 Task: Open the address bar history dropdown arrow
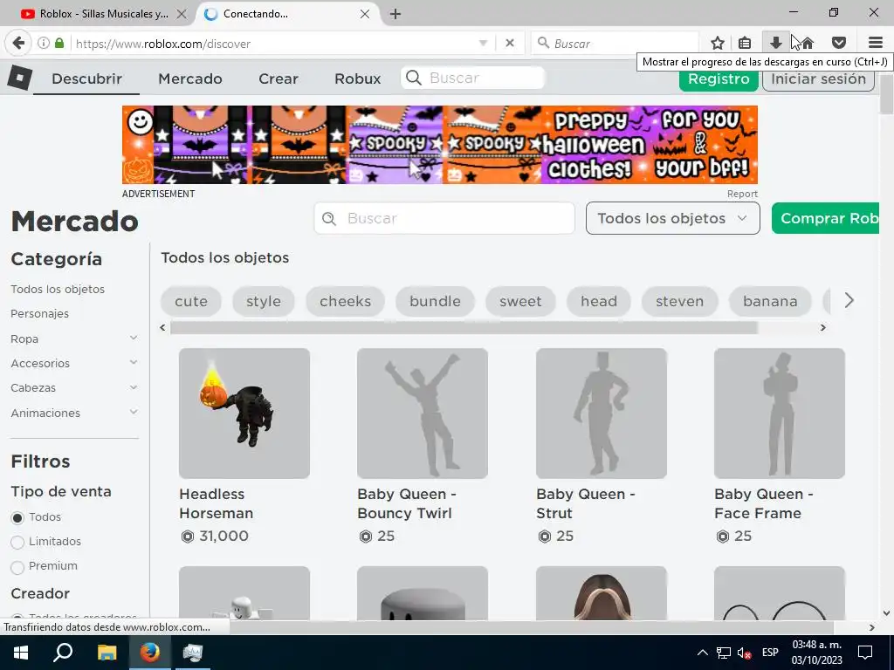coord(483,44)
